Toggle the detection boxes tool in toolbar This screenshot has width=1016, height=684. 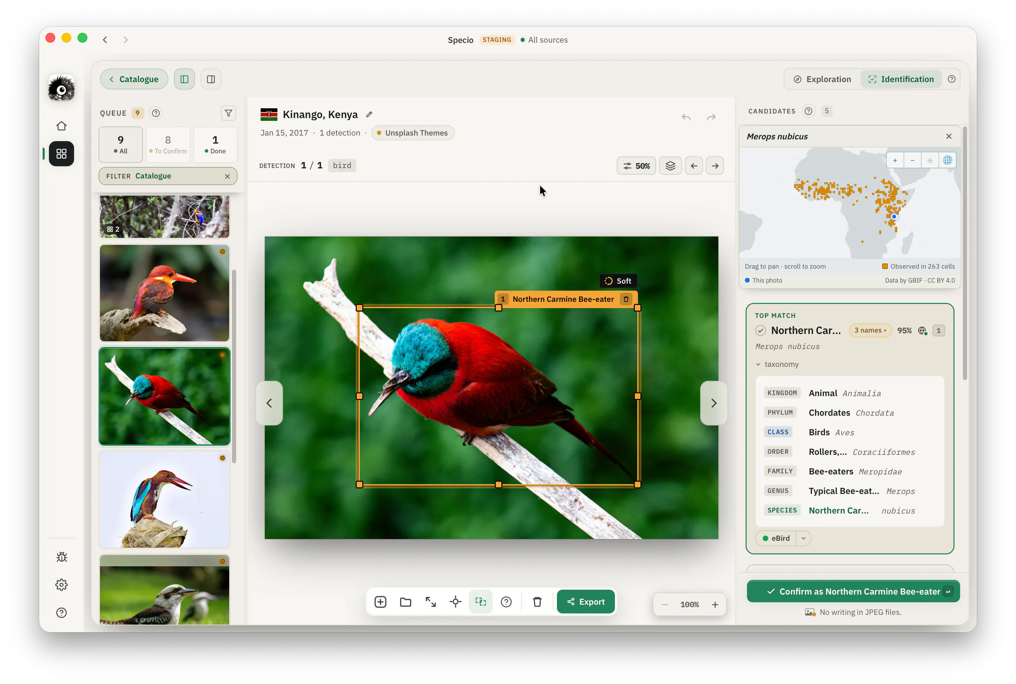481,602
